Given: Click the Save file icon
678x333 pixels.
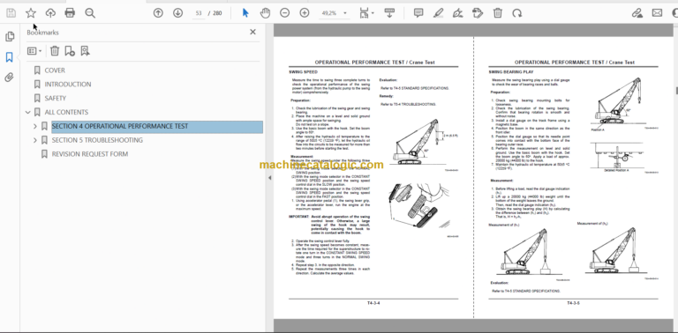Looking at the screenshot, I should pyautogui.click(x=11, y=13).
